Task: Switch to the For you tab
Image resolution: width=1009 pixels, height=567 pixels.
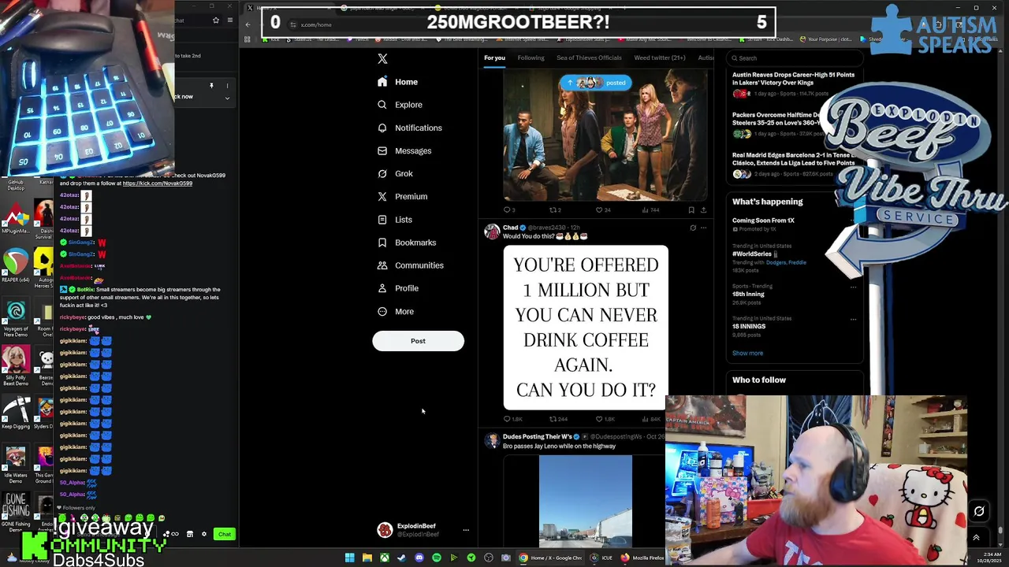Action: 494,57
